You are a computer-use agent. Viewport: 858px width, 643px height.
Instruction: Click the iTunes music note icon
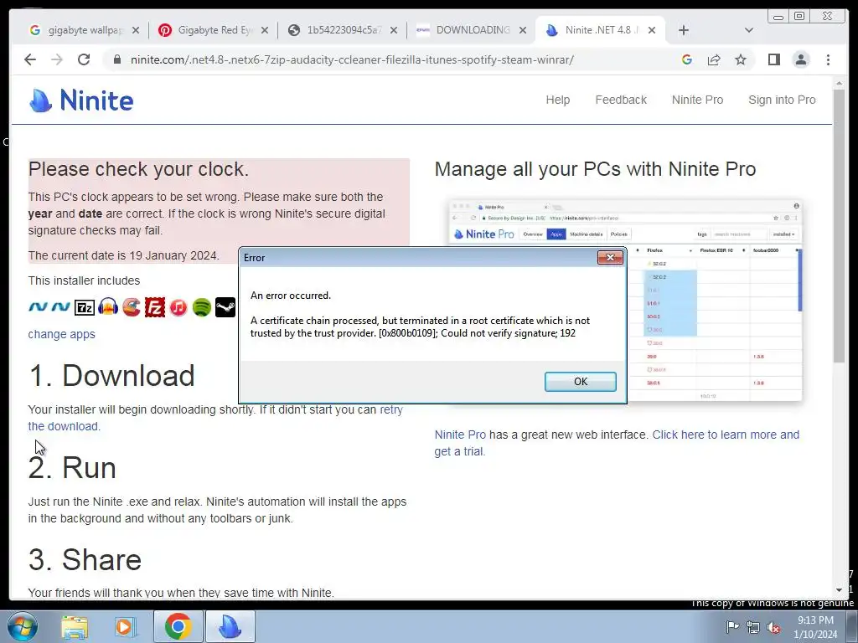178,307
